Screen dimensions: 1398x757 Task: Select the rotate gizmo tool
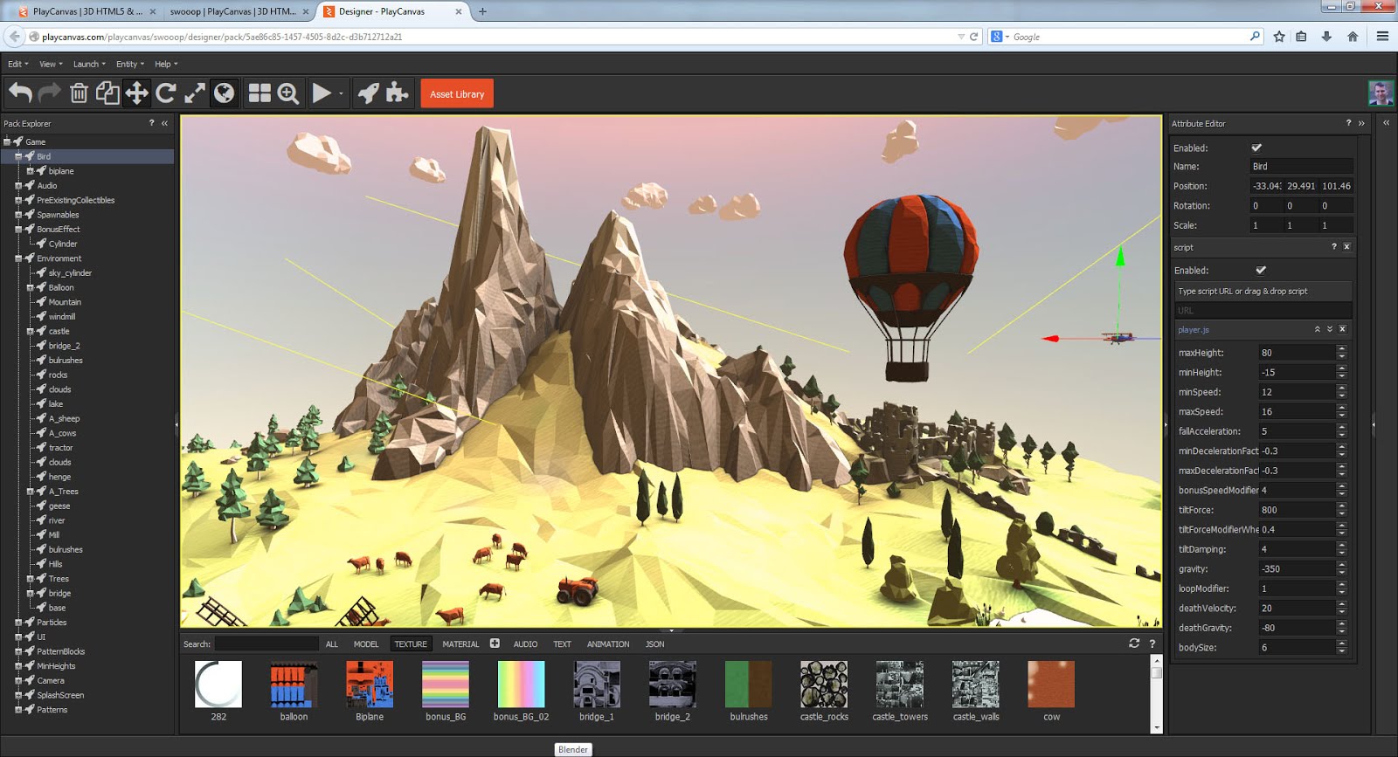click(x=165, y=93)
